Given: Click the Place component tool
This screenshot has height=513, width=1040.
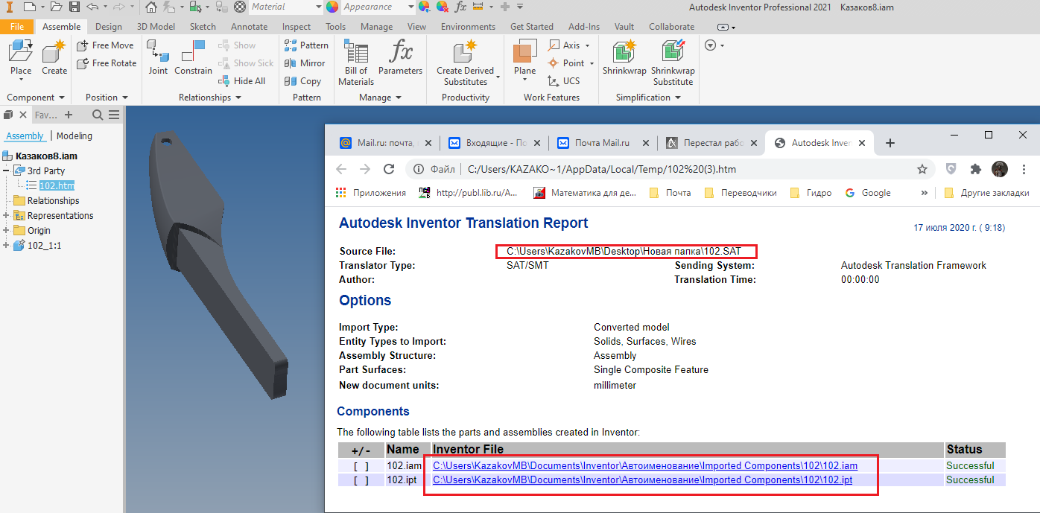Looking at the screenshot, I should pyautogui.click(x=21, y=58).
